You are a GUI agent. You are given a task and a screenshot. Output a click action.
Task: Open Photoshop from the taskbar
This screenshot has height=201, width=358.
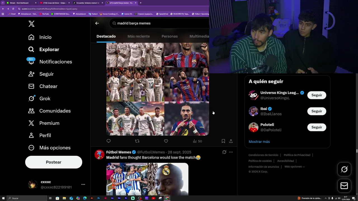(x=99, y=198)
